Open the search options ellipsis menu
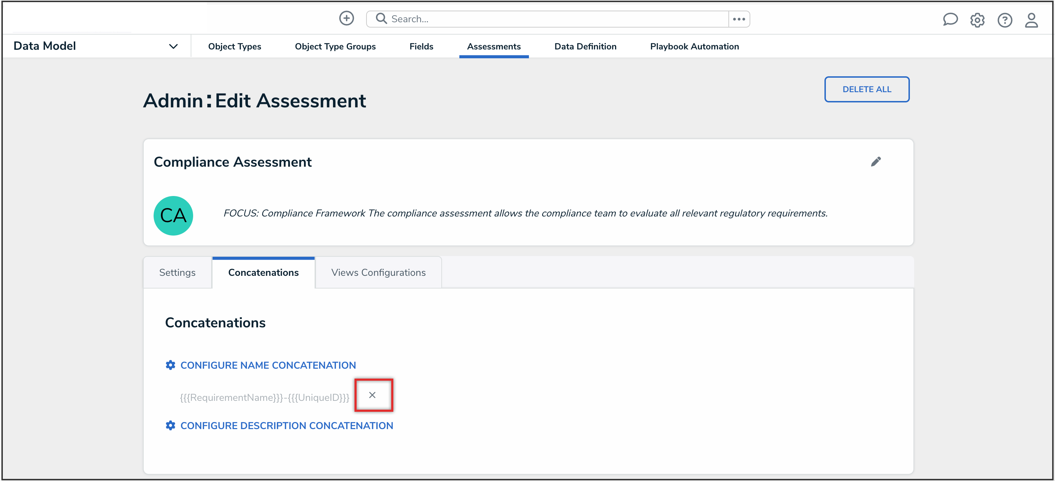The height and width of the screenshot is (481, 1055). pos(739,19)
